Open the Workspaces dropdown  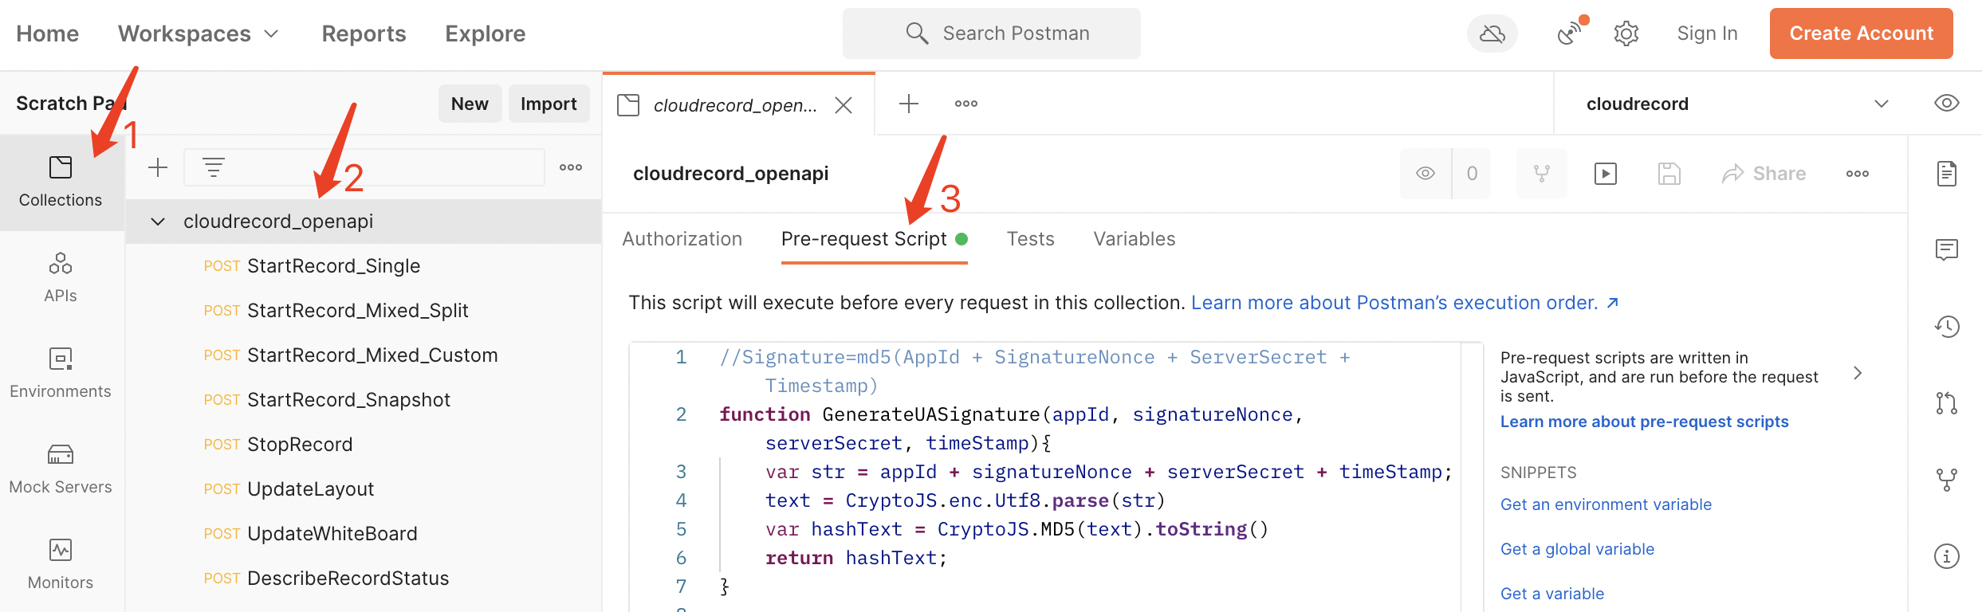pyautogui.click(x=198, y=33)
